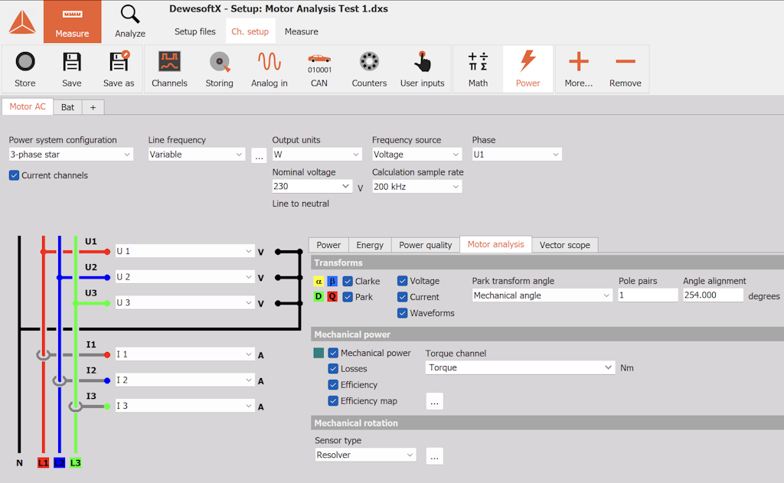
Task: Click the D green color swatch
Action: 318,297
